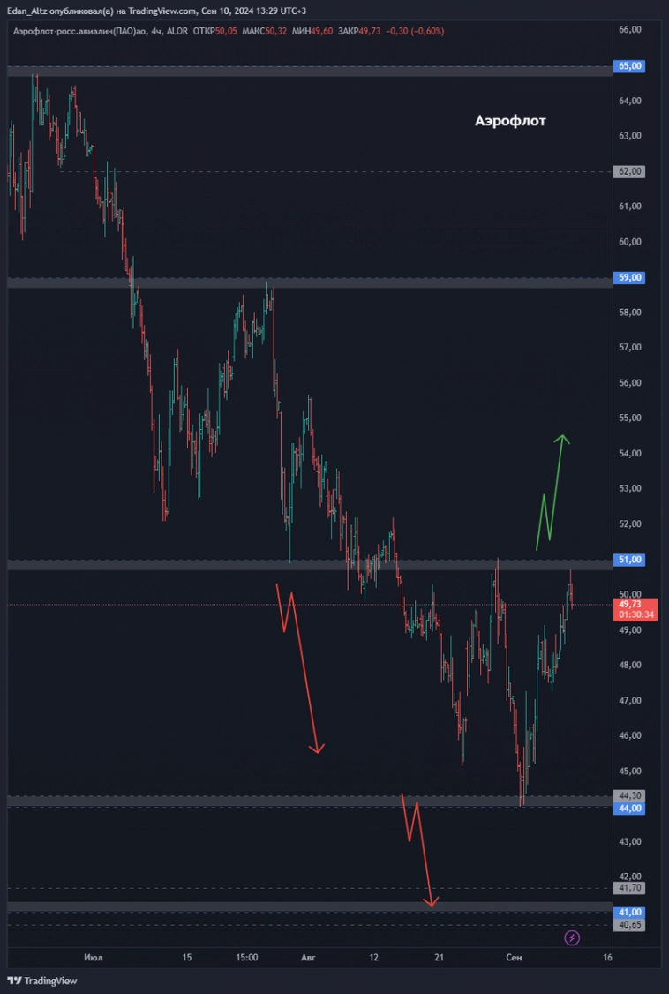Screen dimensions: 669x994
Task: Click the 60,00 price scale value
Action: point(631,242)
